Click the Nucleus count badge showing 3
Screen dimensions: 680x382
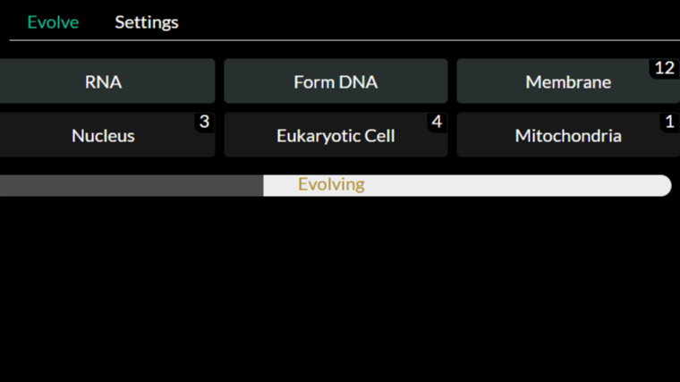pos(204,122)
